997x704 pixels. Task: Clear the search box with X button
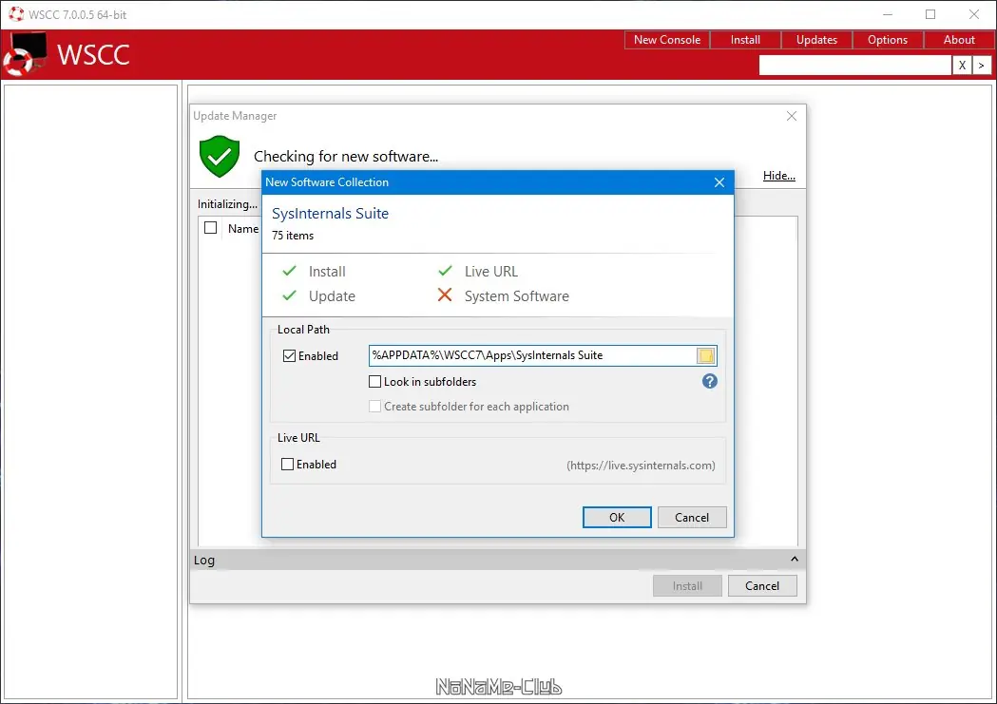point(962,65)
